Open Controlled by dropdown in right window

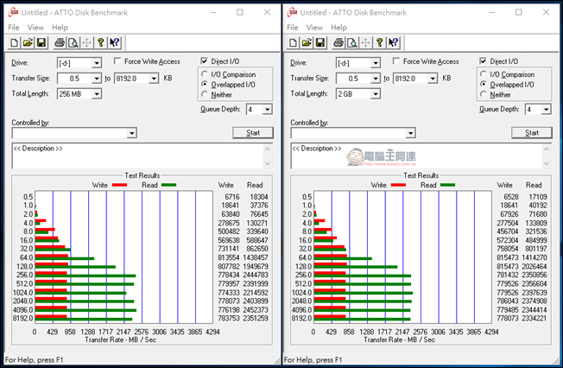coord(411,133)
